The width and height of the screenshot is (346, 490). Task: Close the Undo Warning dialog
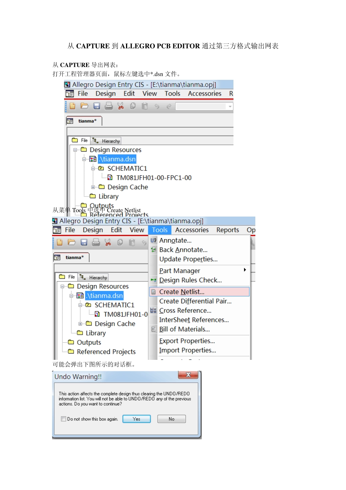(x=188, y=375)
